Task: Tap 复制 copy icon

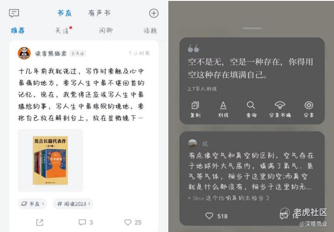Action: click(195, 105)
